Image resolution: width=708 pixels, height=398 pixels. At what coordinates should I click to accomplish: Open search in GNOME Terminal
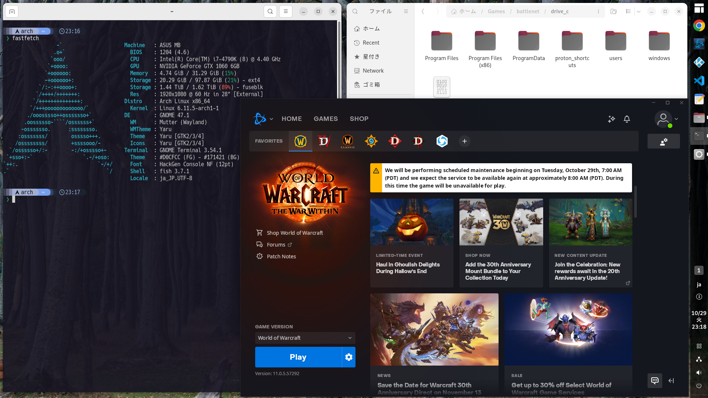[x=270, y=11]
